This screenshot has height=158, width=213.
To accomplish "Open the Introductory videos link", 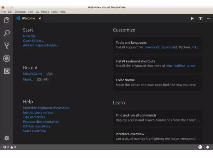I will (38, 112).
